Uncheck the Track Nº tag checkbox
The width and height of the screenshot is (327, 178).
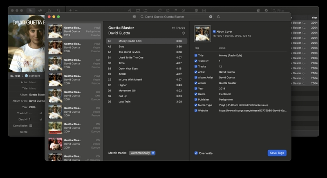tap(196, 61)
